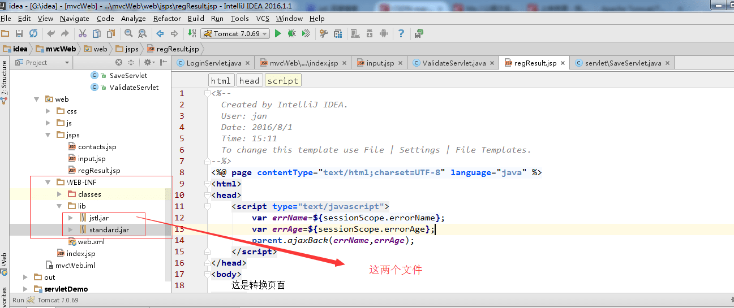Viewport: 734px width, 308px height.
Task: Click the Help question mark icon
Action: click(401, 33)
